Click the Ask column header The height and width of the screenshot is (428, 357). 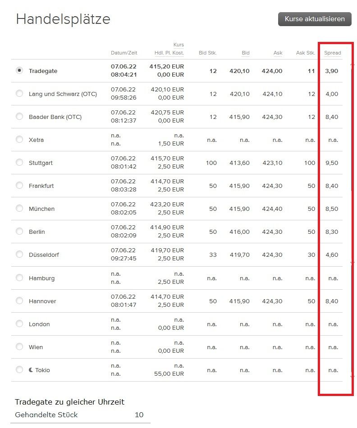coord(278,53)
